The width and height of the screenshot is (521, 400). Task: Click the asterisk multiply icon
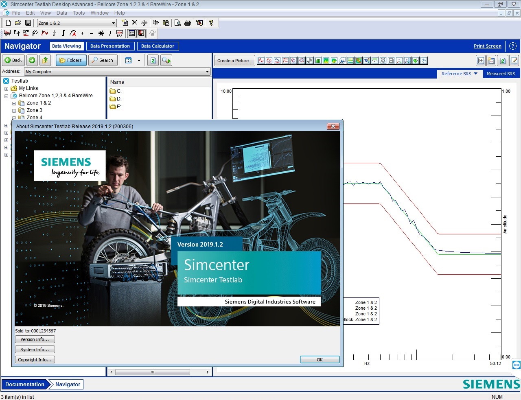(101, 33)
